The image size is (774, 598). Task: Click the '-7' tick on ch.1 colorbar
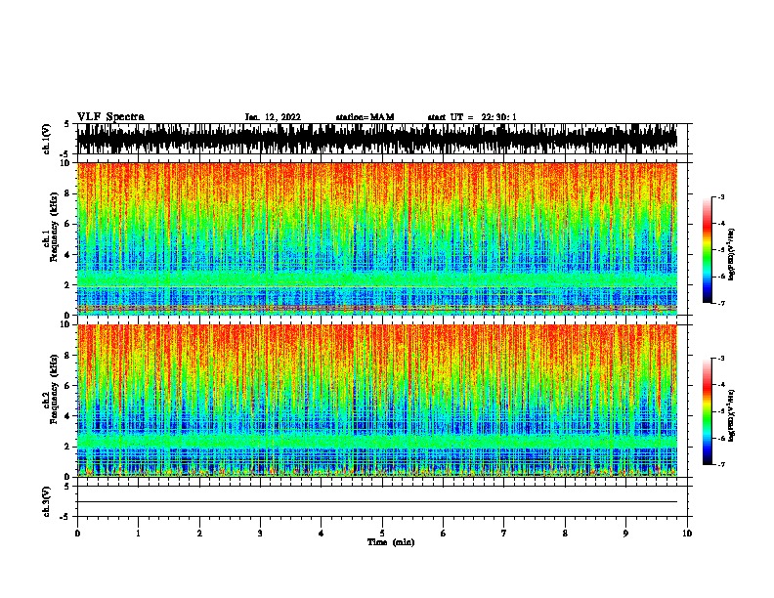721,303
